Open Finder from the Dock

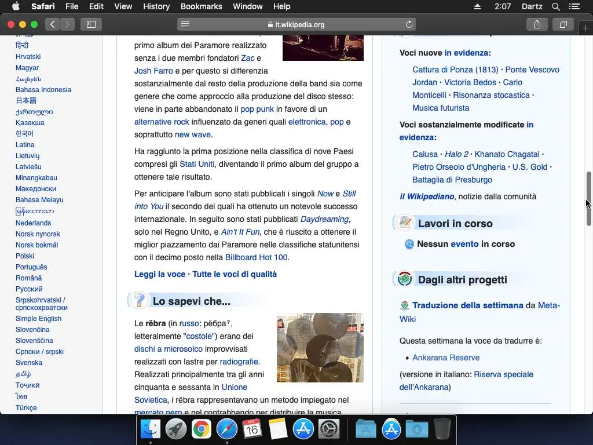pos(151,429)
